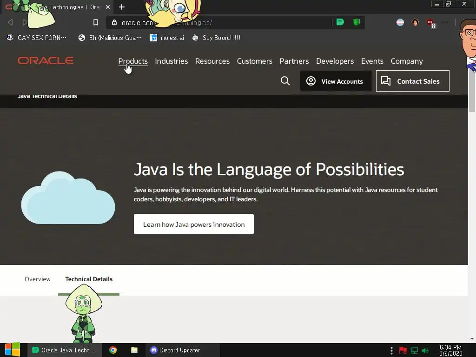Viewport: 476px width, 357px height.
Task: Click Learn how Java powers innovation
Action: (x=194, y=224)
